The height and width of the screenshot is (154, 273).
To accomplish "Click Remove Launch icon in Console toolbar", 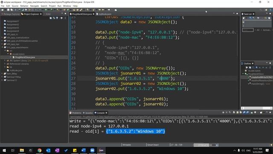I will (227, 113).
